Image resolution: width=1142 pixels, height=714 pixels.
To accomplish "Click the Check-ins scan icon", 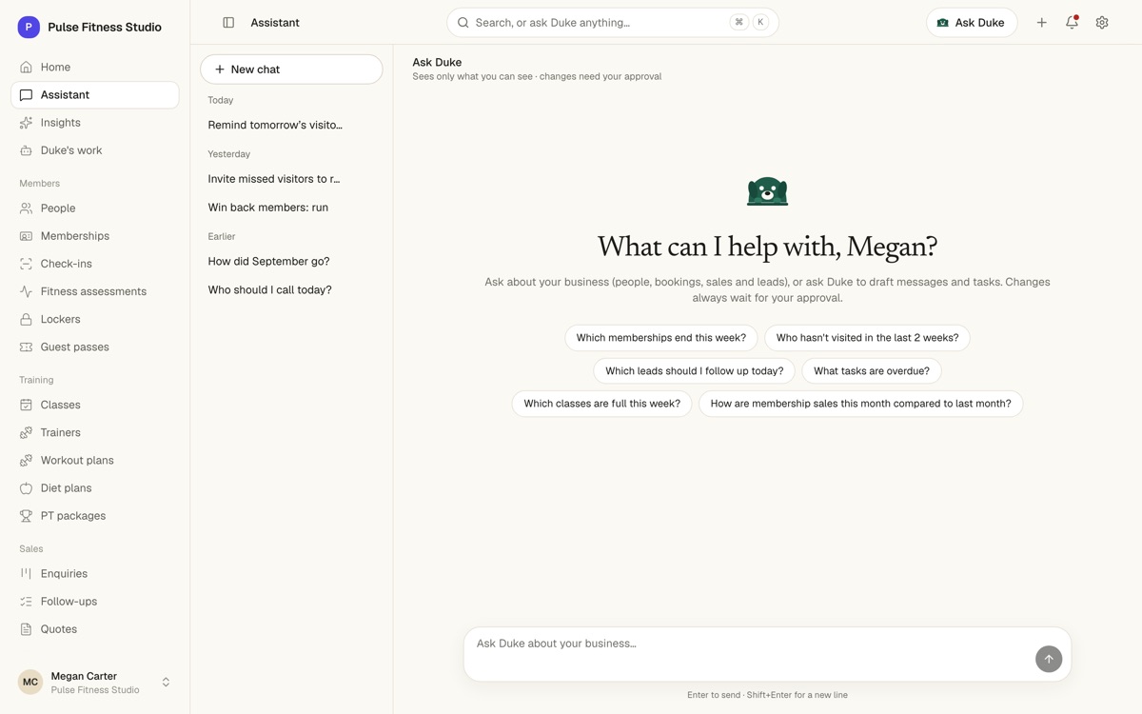I will click(26, 264).
